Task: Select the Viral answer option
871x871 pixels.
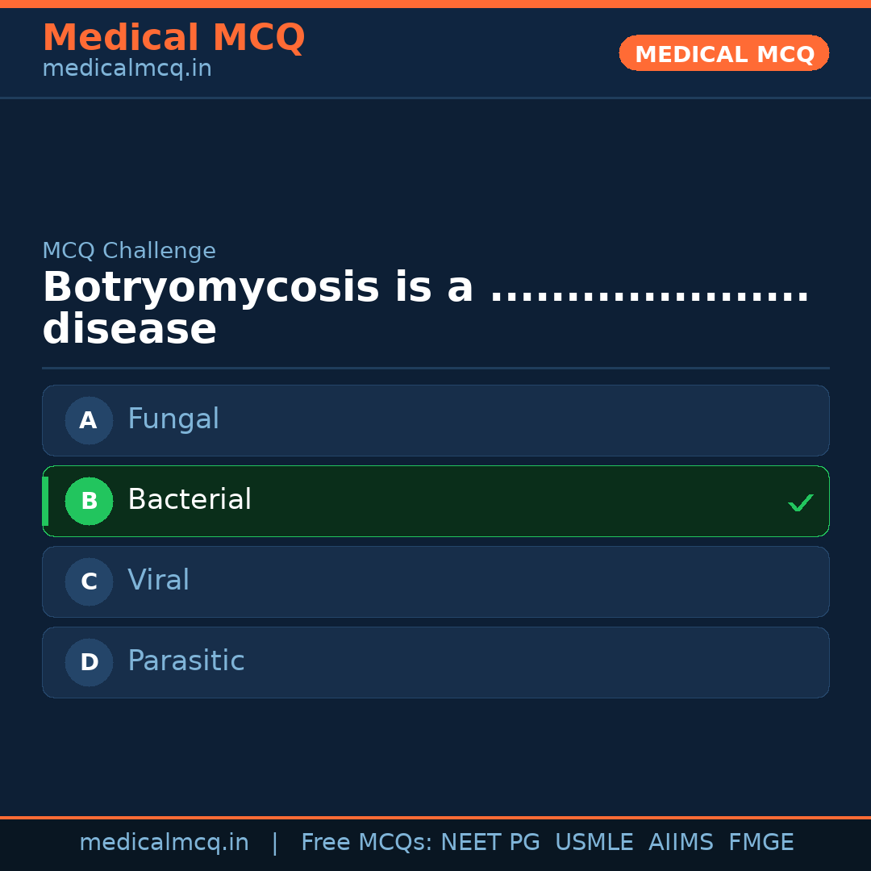Action: [435, 581]
